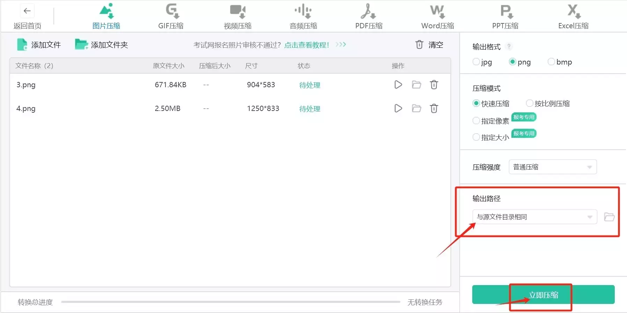
Task: Start compressing 3.png with play icon
Action: (x=398, y=85)
